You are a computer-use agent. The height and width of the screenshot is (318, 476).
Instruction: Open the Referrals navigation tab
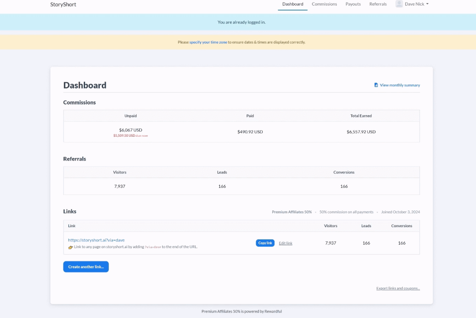pyautogui.click(x=378, y=4)
